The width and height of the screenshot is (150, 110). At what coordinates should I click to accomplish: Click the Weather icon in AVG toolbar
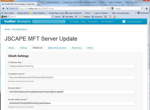tap(82, 17)
